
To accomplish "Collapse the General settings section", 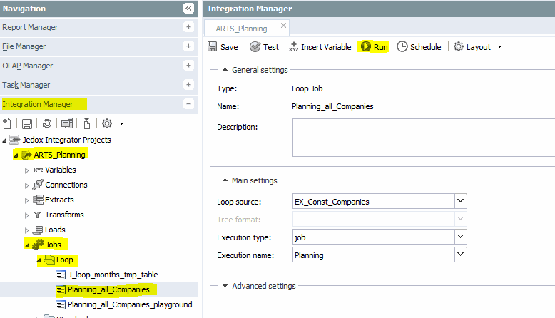I will [x=225, y=70].
